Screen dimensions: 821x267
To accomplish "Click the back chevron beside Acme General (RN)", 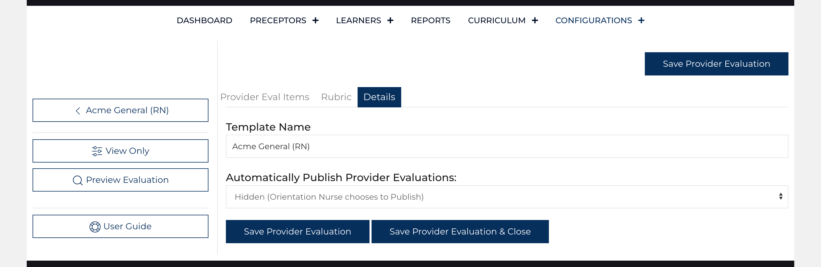I will [x=78, y=111].
